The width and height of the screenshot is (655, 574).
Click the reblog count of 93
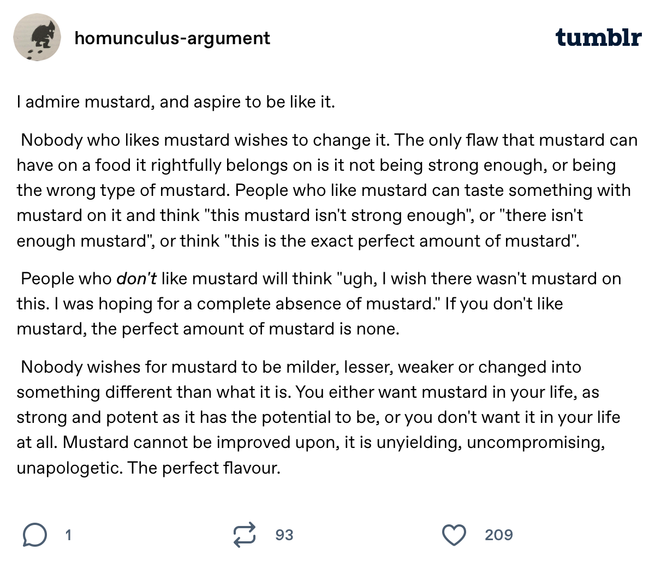coord(284,535)
